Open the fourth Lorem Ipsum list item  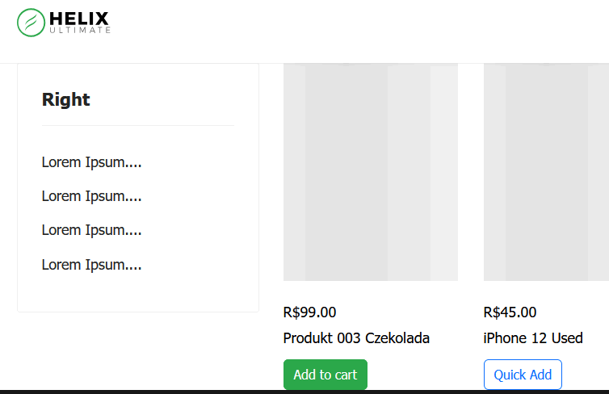pyautogui.click(x=91, y=265)
